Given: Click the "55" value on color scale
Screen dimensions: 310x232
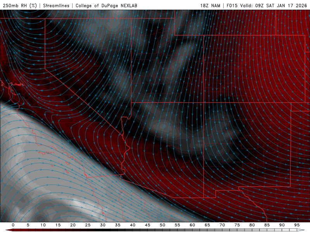Looking at the screenshot, I should click(177, 225).
